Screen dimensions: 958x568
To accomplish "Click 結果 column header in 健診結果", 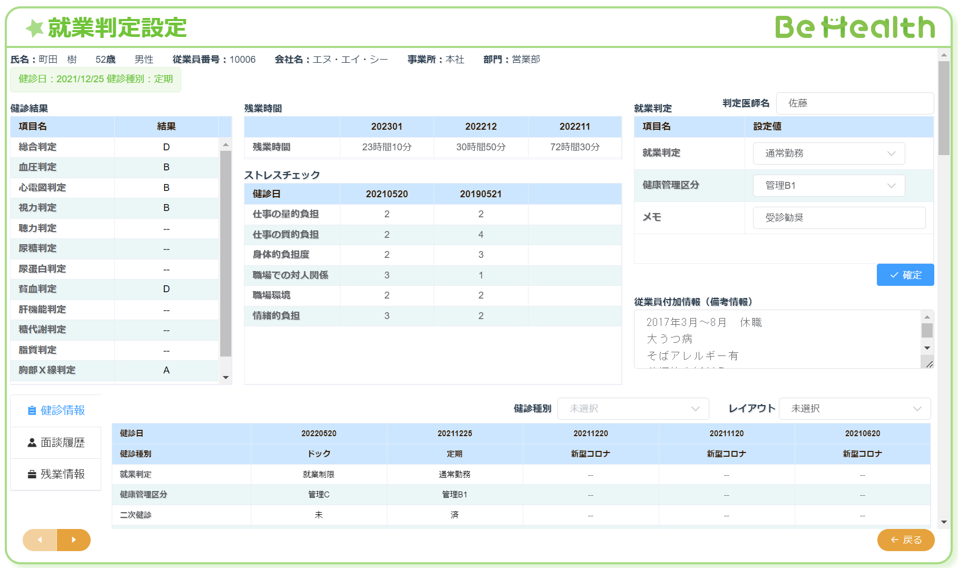I will coord(167,127).
